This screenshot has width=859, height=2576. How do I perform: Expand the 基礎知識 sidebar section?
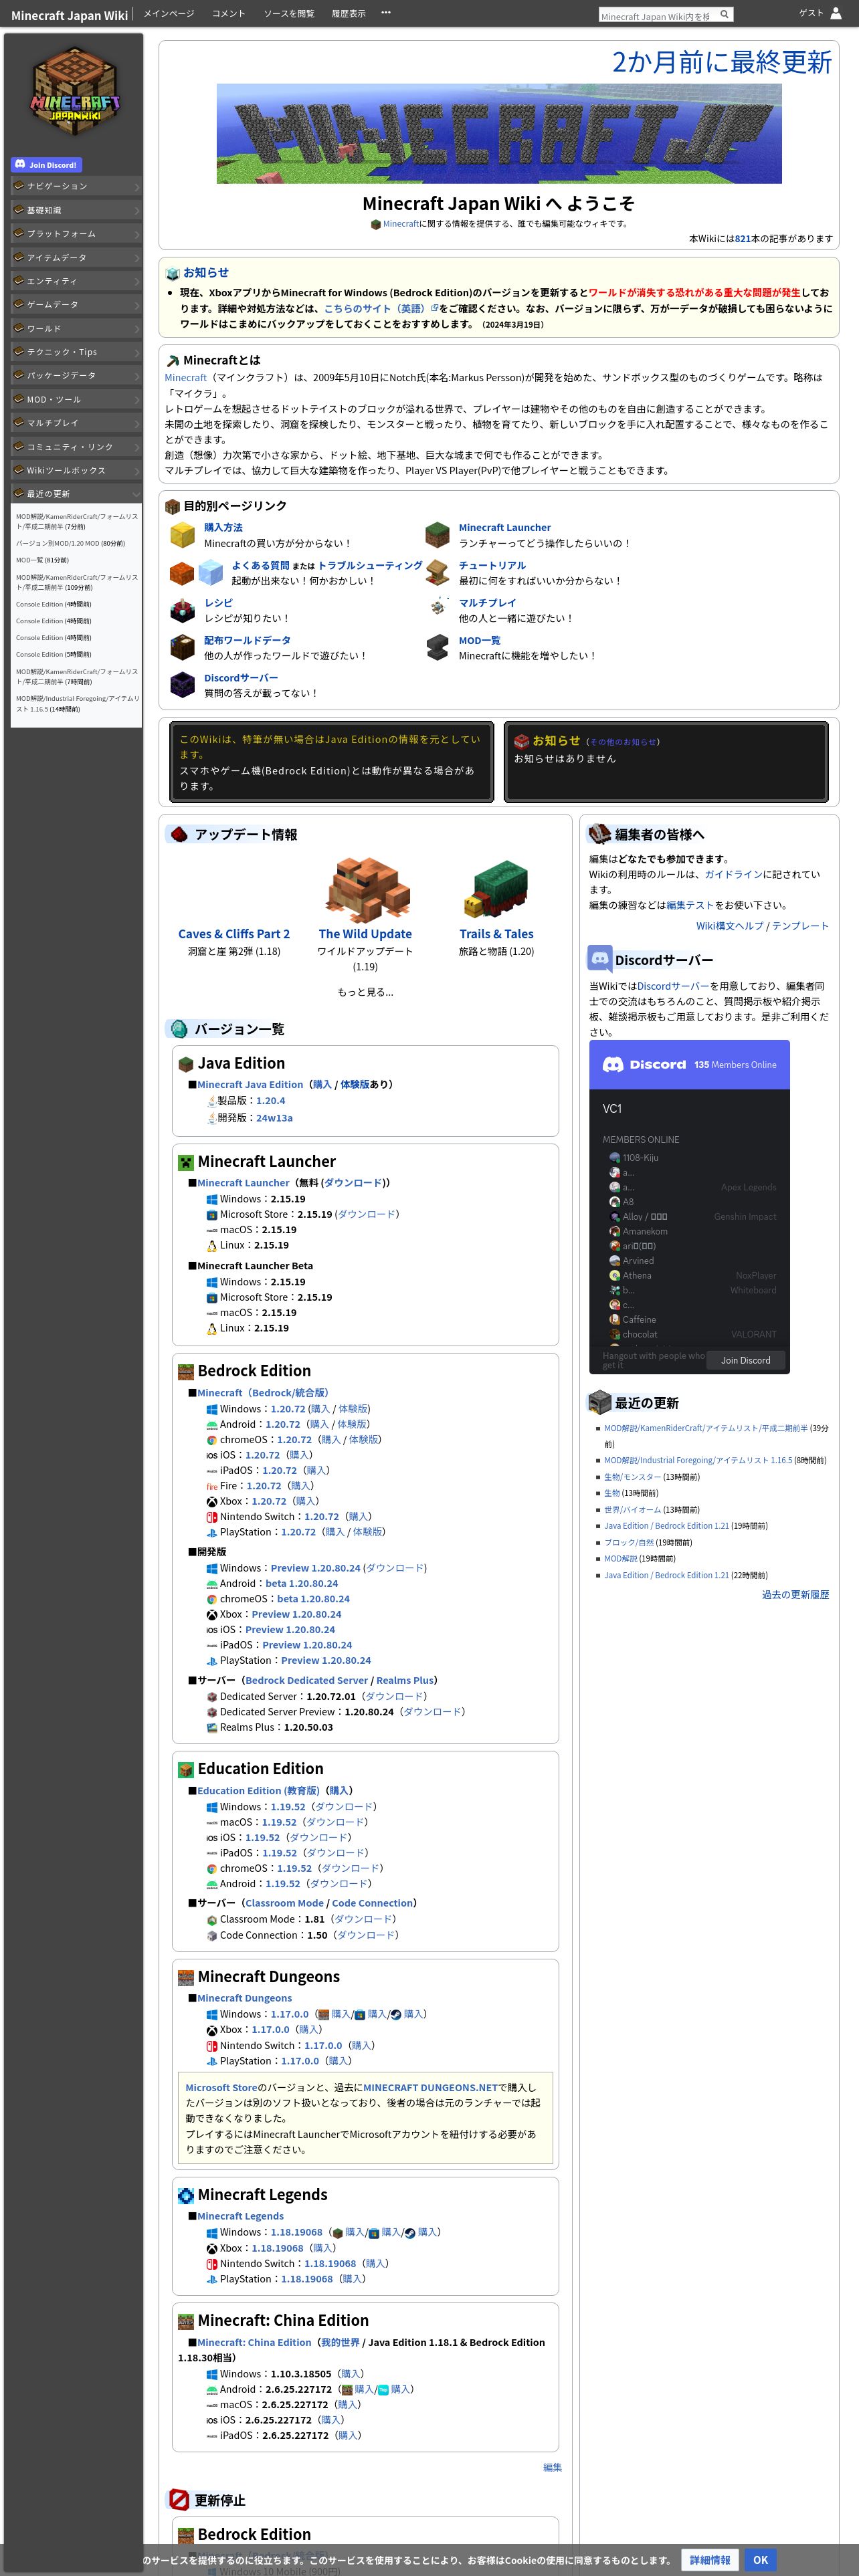76,210
